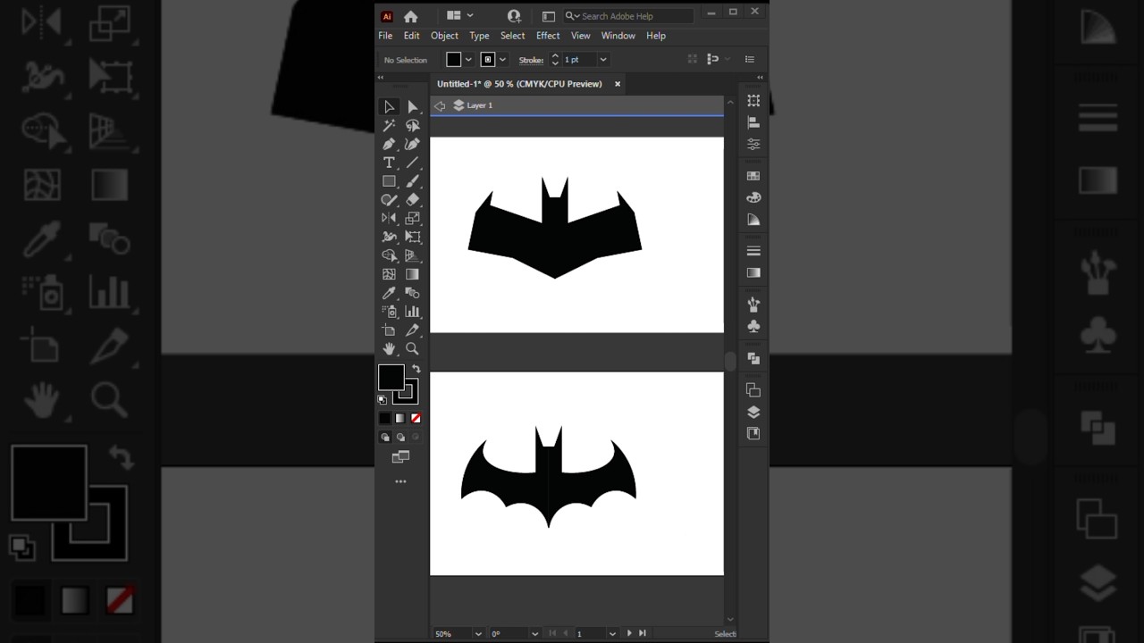
Task: Pick the Blend tool
Action: [x=412, y=293]
